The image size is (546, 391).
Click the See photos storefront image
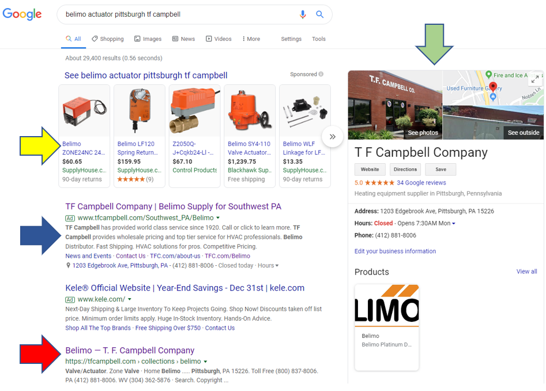395,105
